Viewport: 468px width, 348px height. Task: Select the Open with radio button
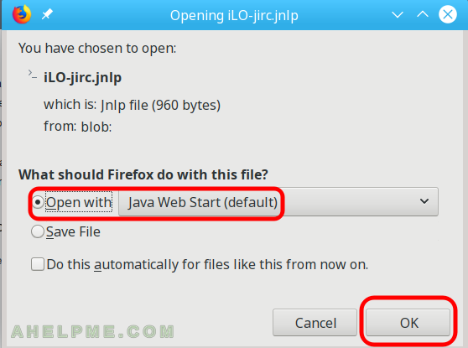(x=38, y=202)
